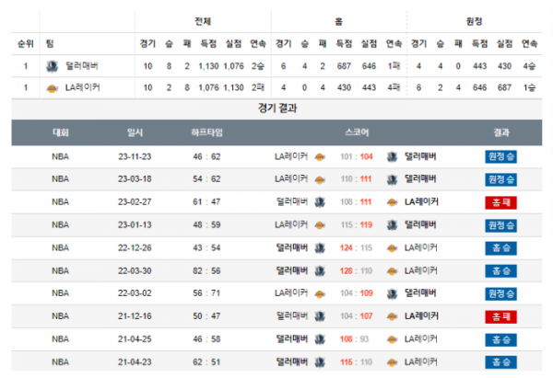The height and width of the screenshot is (378, 553).
Task: Click Mavericks logo in 23-02-27 game row
Action: click(320, 202)
